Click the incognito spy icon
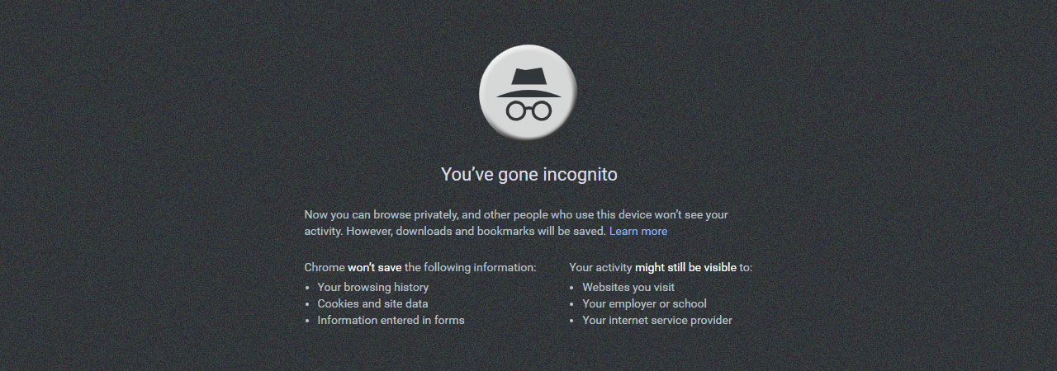Screen dimensions: 1057x371 [528, 92]
